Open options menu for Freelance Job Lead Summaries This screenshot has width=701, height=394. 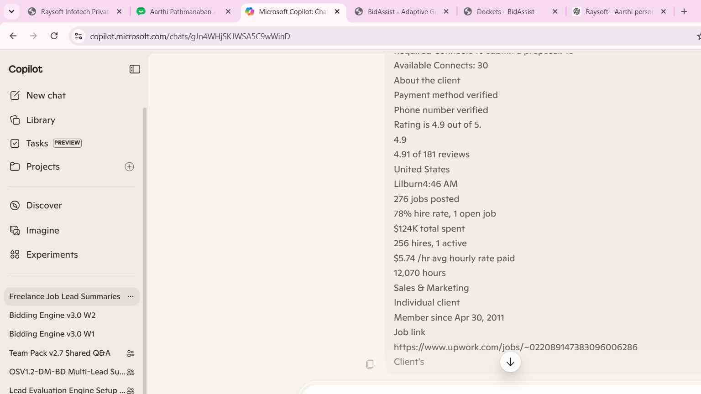tap(131, 296)
